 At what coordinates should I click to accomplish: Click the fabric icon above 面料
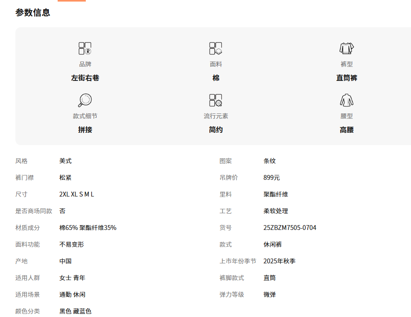pyautogui.click(x=216, y=48)
